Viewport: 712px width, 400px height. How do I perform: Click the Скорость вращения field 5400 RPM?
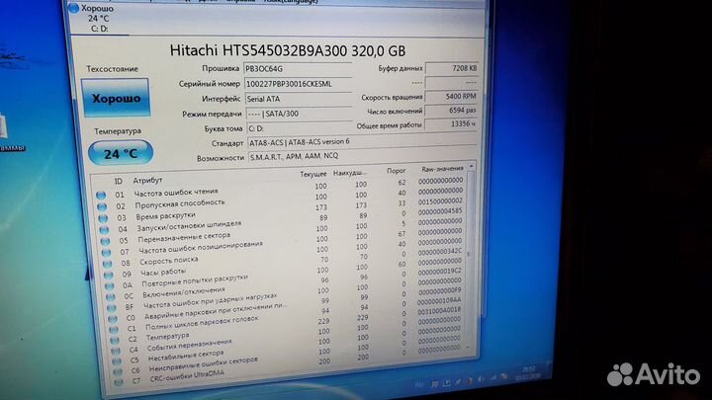451,97
